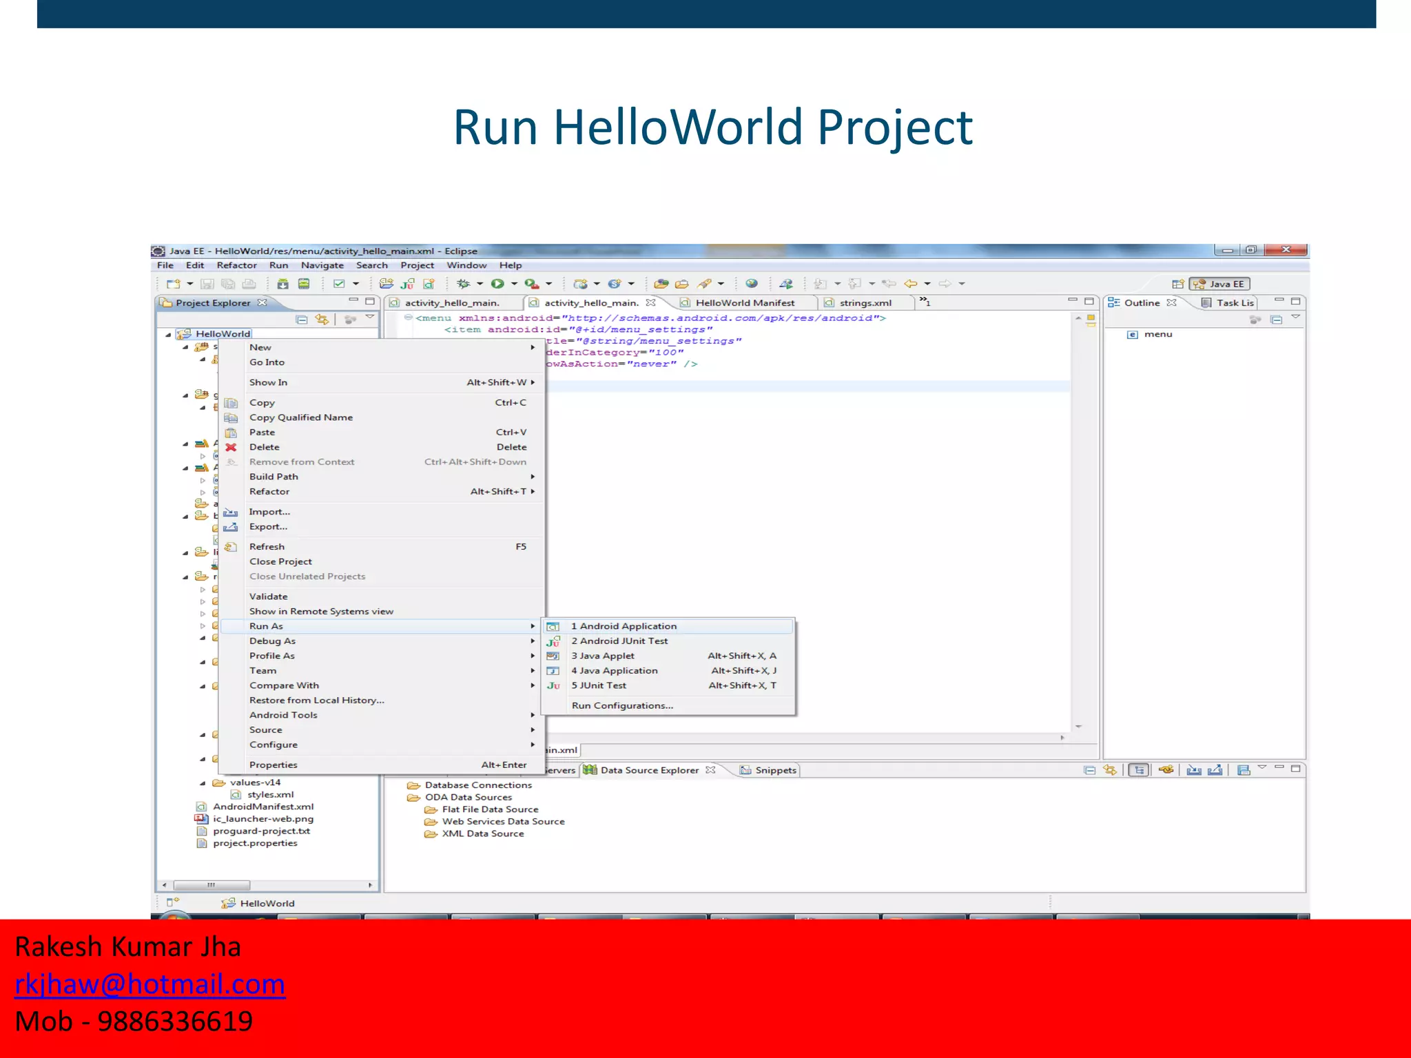Click the editor vertical scrollbar down arrow
The width and height of the screenshot is (1411, 1058).
click(x=1078, y=727)
